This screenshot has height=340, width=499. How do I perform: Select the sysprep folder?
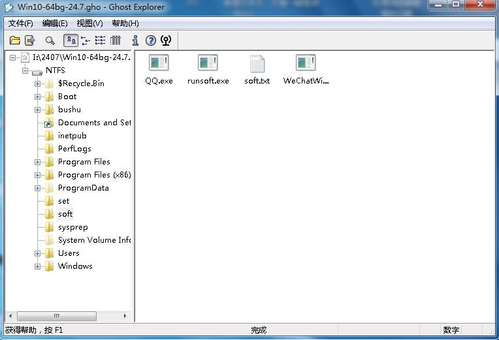click(x=73, y=227)
